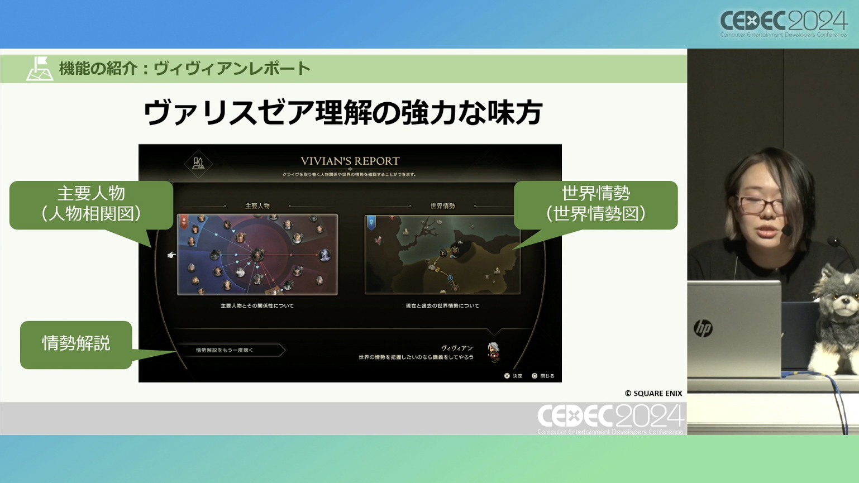Click the 主要人物 heading above the chart
859x483 pixels.
(257, 206)
